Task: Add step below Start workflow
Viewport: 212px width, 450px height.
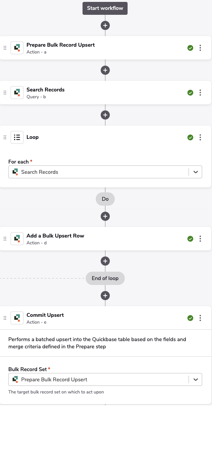Action: [x=105, y=25]
